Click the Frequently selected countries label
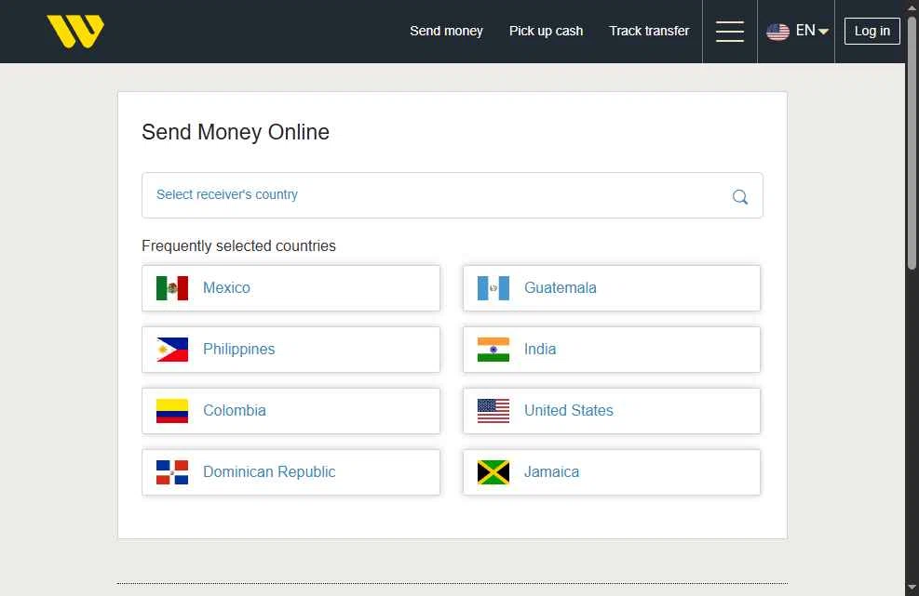This screenshot has height=596, width=919. click(238, 245)
